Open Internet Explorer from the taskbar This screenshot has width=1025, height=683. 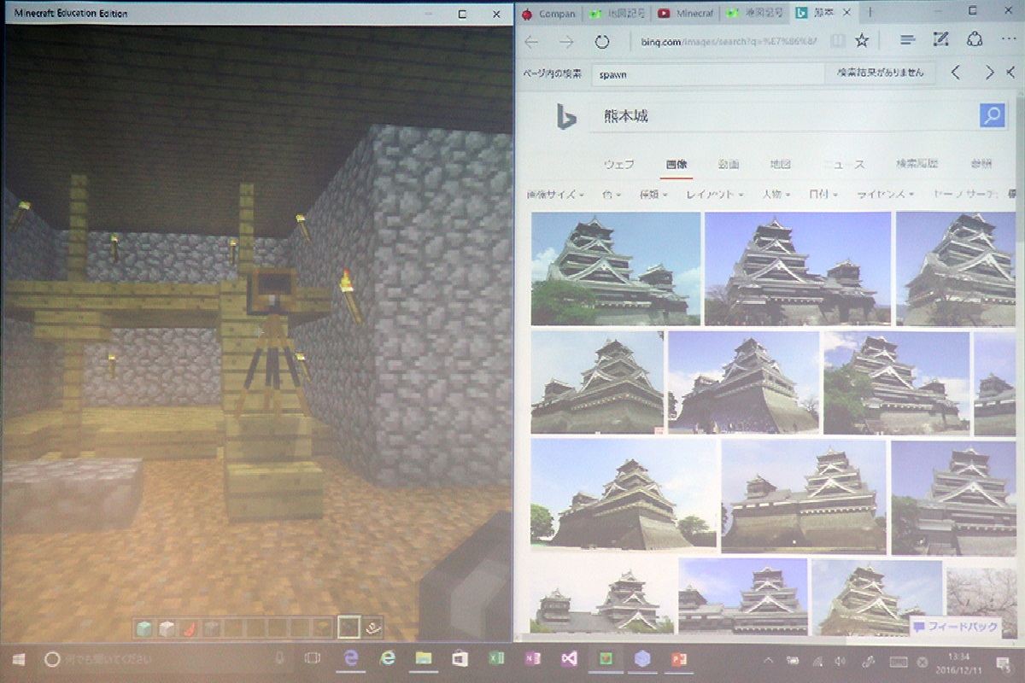point(388,659)
